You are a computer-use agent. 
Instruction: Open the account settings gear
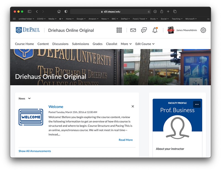pos(203,30)
